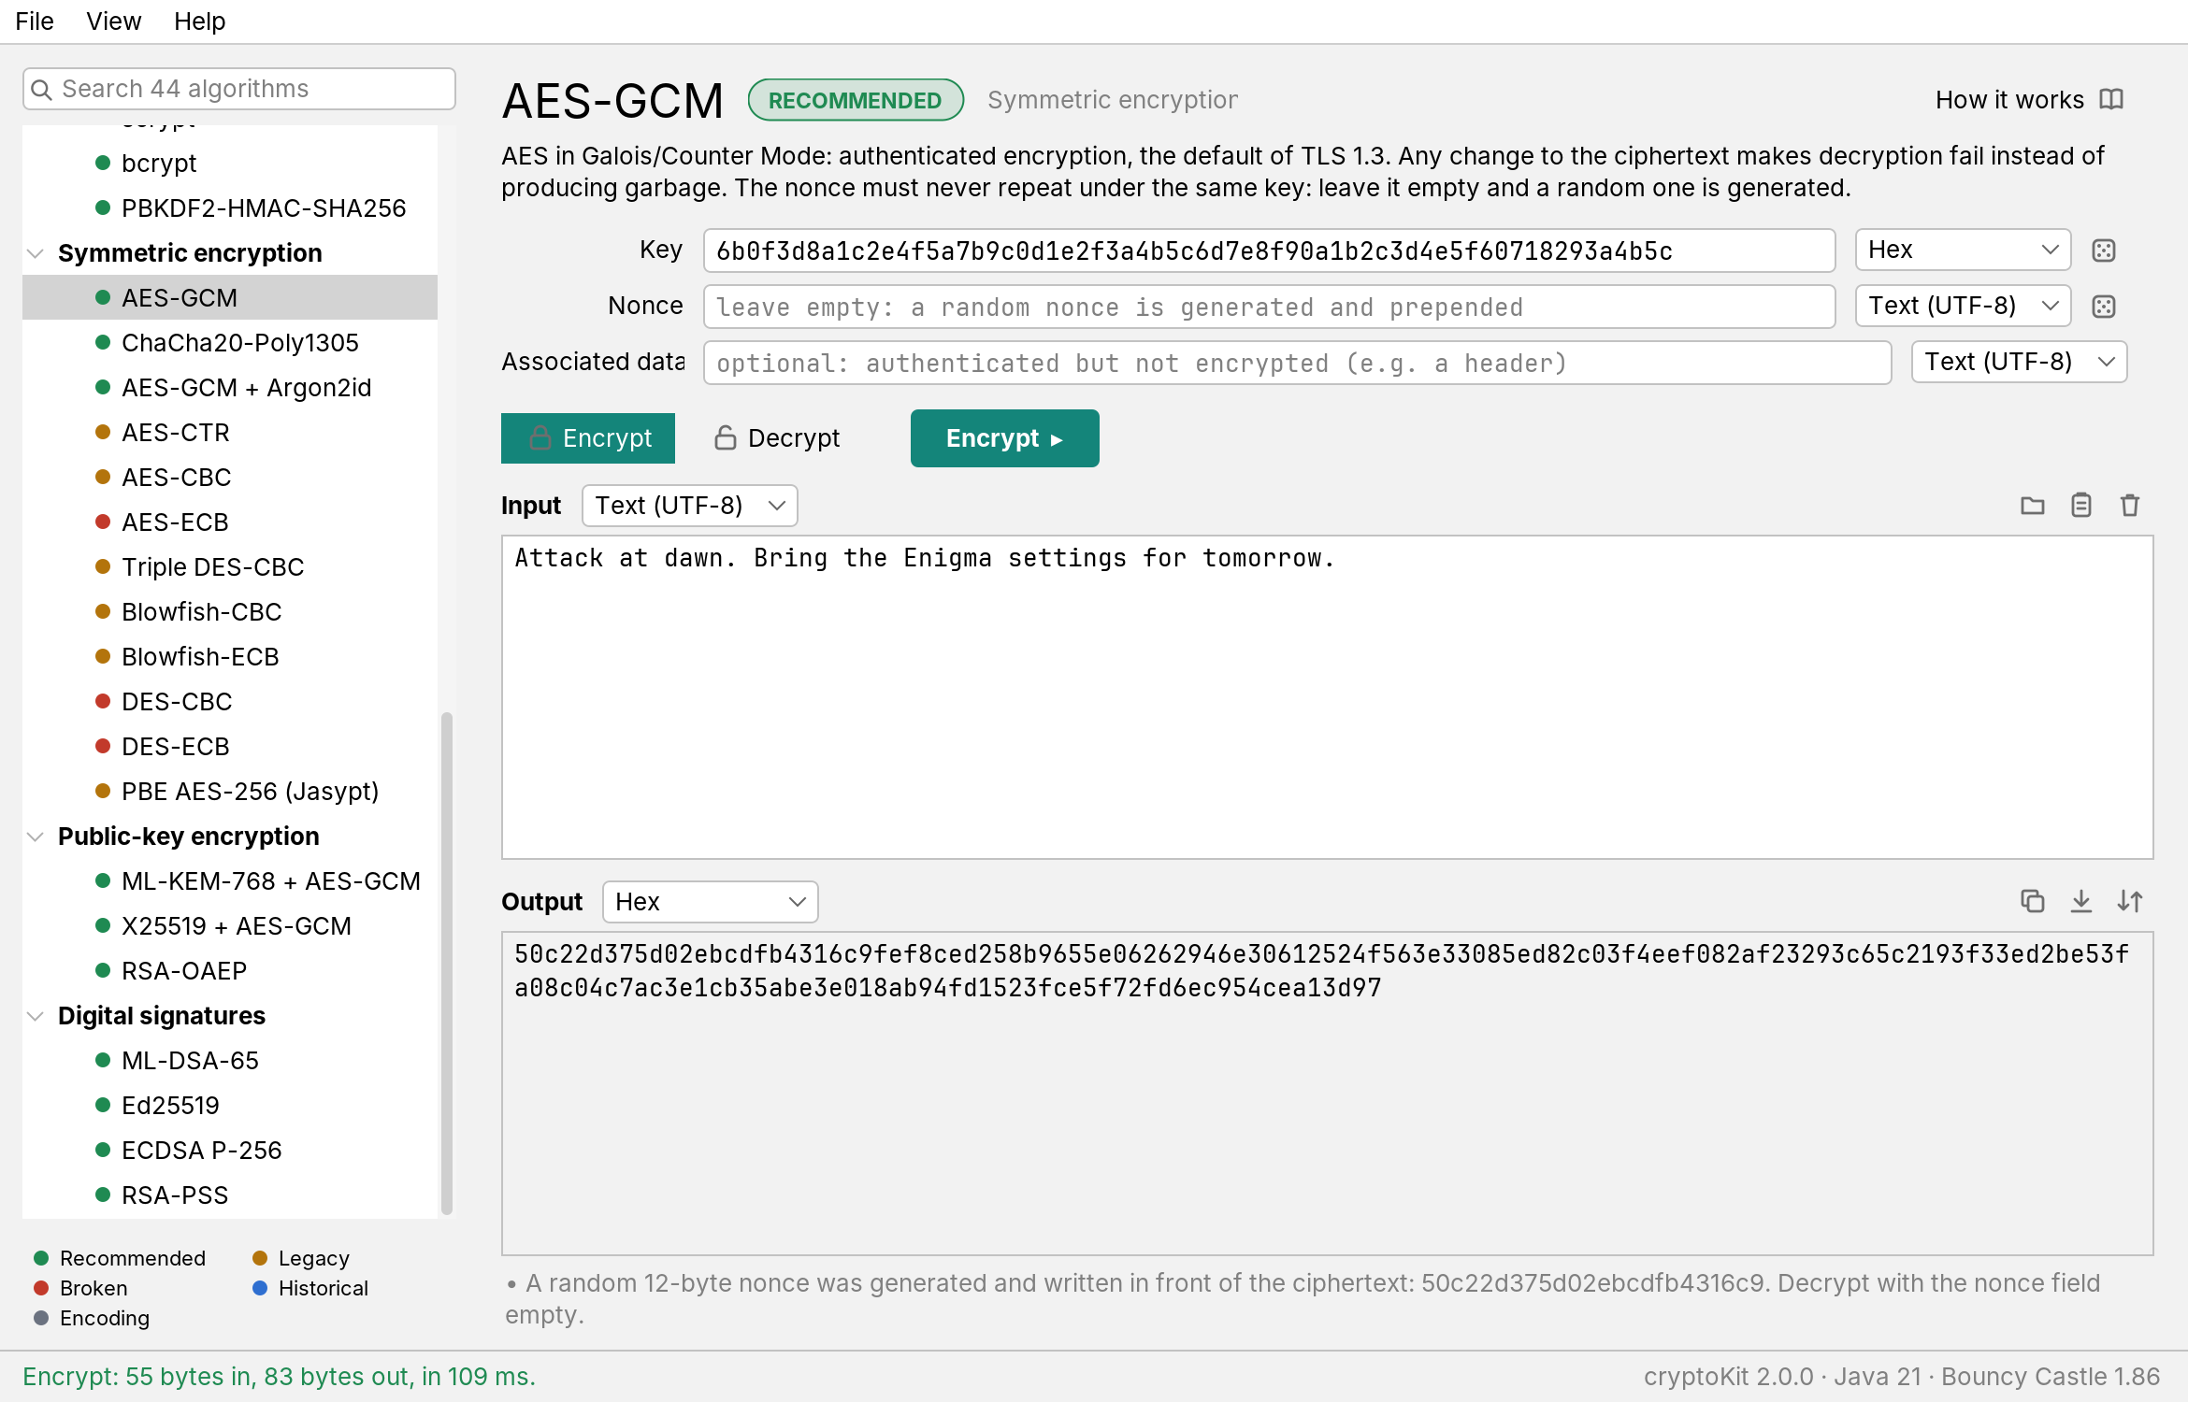Click the magnifier icon in the search box

tap(41, 90)
